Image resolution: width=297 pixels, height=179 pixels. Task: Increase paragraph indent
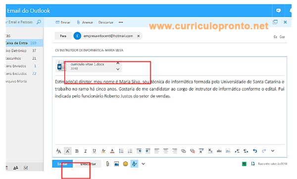click(148, 151)
